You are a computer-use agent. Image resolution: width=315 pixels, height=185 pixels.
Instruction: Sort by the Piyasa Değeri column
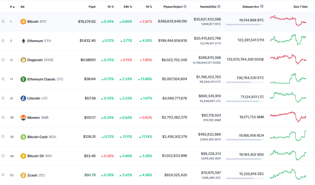pos(173,7)
